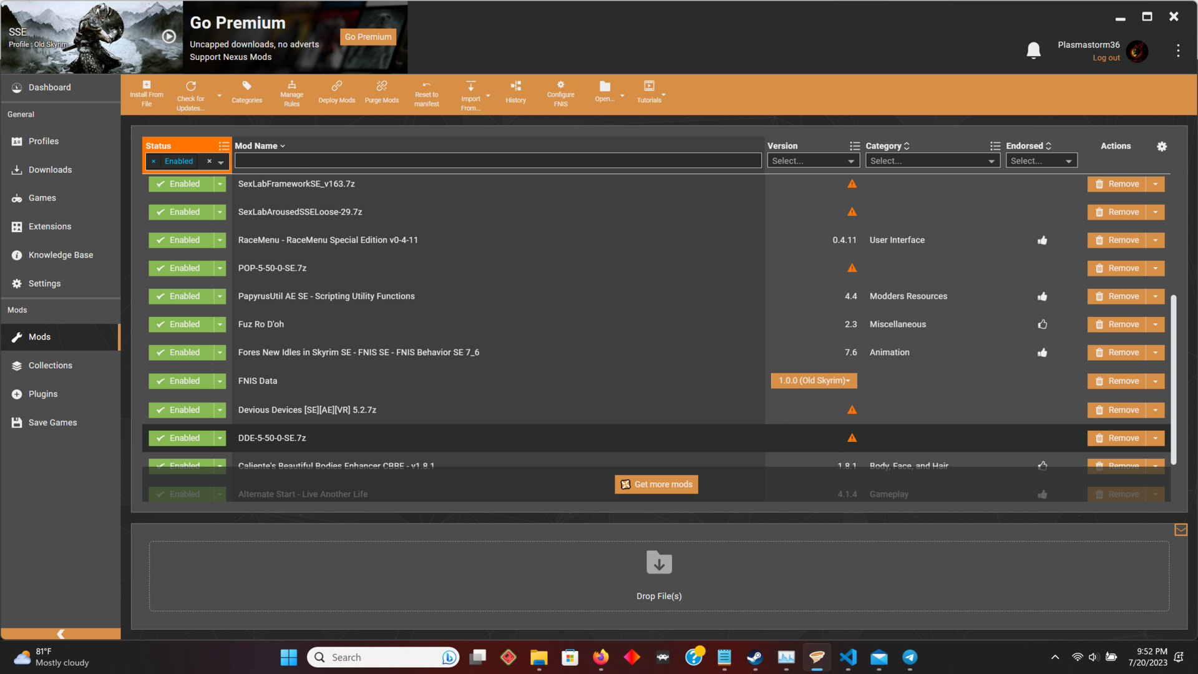The image size is (1198, 674).
Task: Collapse the sidebar with bottom arrow
Action: [61, 633]
